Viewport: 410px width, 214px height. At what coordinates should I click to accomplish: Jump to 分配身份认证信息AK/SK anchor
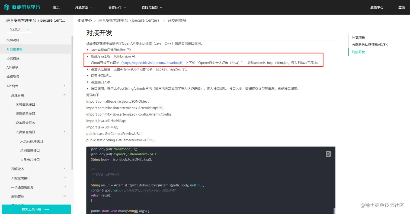[x=370, y=45]
